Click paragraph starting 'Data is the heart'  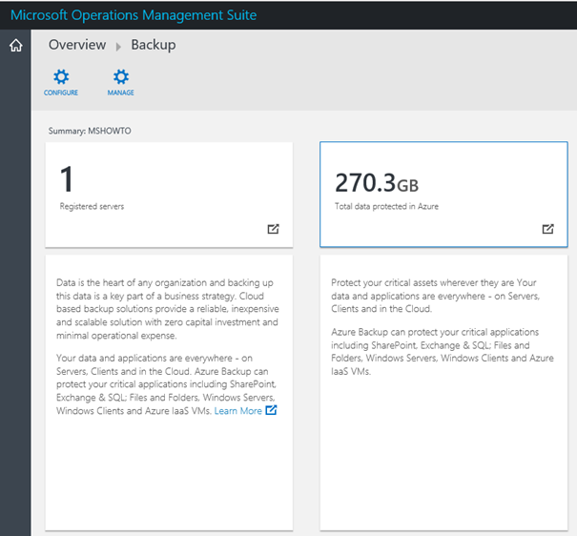168,309
